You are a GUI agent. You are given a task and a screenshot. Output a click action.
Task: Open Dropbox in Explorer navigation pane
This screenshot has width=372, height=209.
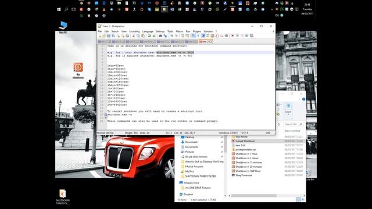pos(188,194)
